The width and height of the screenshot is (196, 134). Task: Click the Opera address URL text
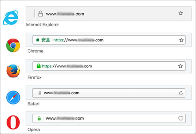pyautogui.click(x=65, y=118)
